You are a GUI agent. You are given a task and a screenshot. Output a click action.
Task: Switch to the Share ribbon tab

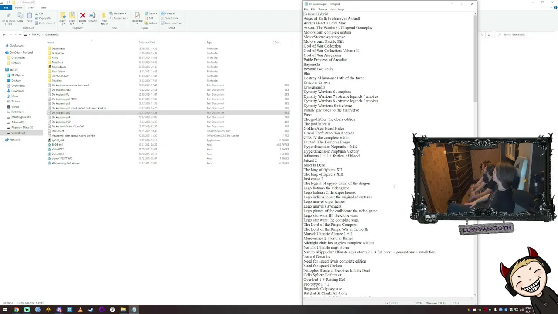pyautogui.click(x=31, y=7)
